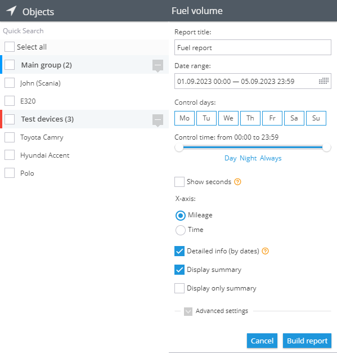Click the control time slider right handle
Image resolution: width=337 pixels, height=353 pixels.
(x=326, y=148)
